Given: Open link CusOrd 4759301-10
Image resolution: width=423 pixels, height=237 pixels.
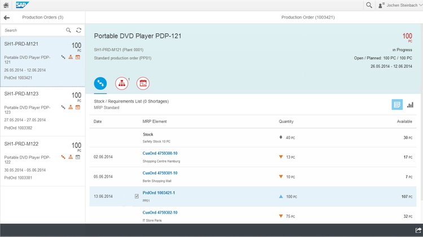Looking at the screenshot, I should 160,173.
